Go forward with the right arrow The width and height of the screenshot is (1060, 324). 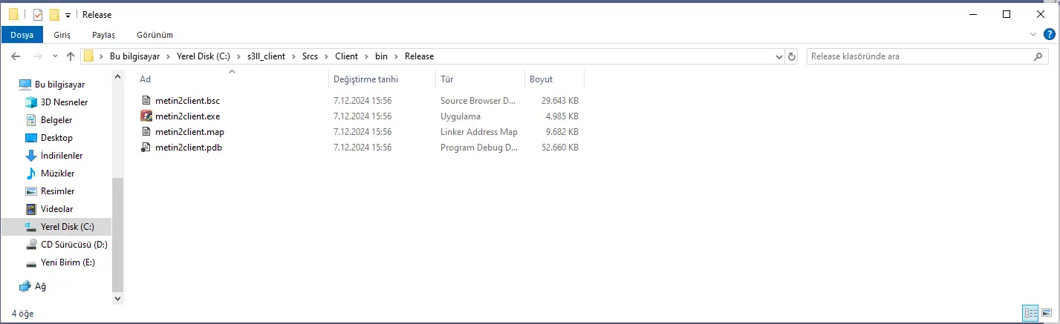(36, 56)
